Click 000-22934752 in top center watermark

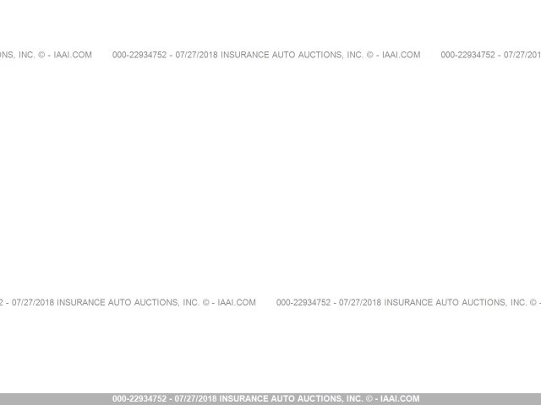[139, 55]
